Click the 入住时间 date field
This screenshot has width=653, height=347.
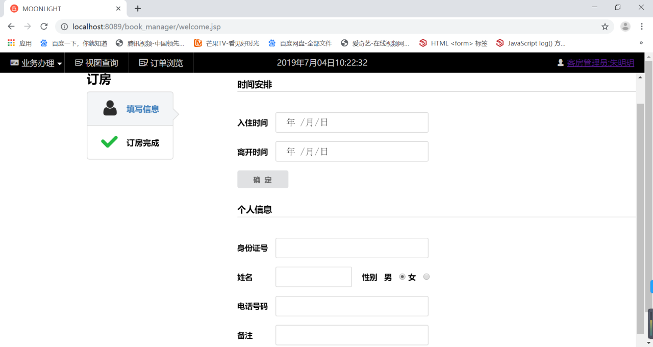point(352,122)
